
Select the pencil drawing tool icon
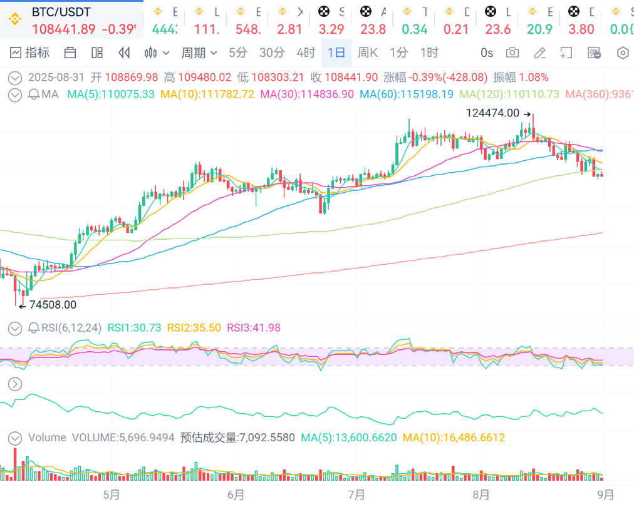540,53
